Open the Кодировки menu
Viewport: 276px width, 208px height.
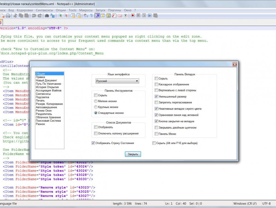[x=25, y=10]
